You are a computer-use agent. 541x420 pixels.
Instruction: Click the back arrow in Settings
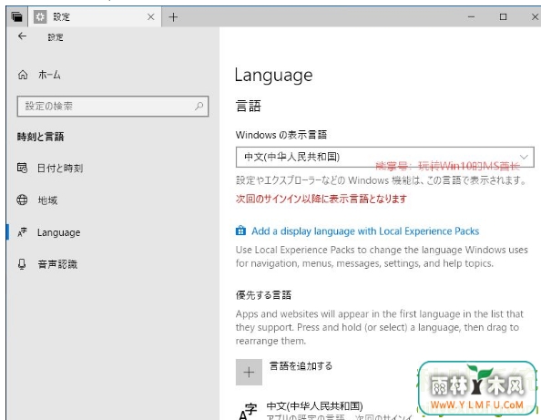pyautogui.click(x=22, y=36)
